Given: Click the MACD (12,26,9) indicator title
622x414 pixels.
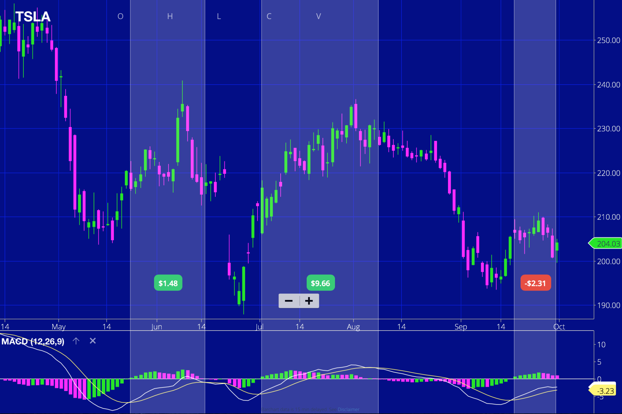Looking at the screenshot, I should click(x=33, y=342).
